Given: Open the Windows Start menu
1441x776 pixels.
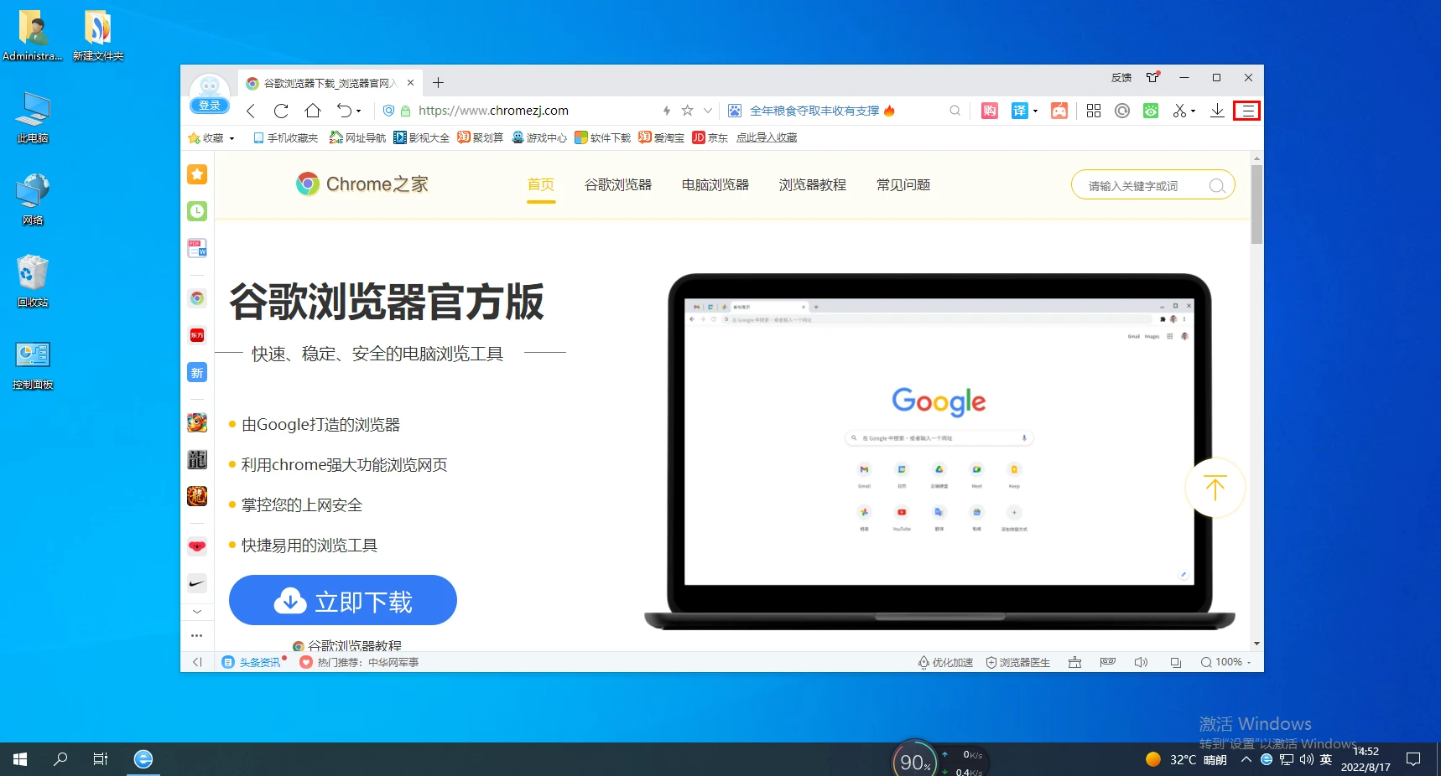Looking at the screenshot, I should click(x=20, y=759).
